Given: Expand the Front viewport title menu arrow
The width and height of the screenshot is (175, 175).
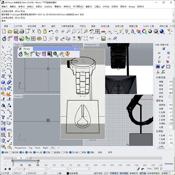Looking at the screenshot, I should click(22, 96).
